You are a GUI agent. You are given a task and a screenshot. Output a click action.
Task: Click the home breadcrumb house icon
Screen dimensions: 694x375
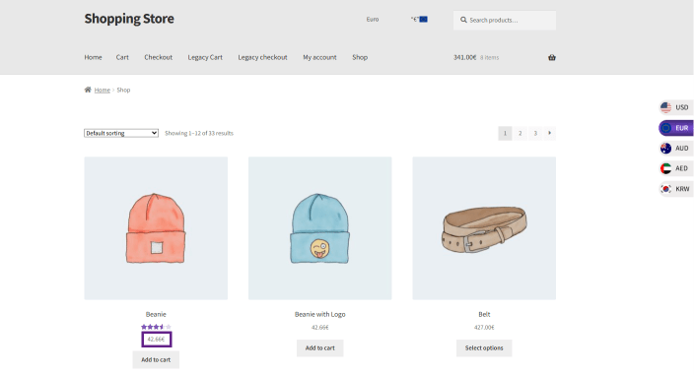(x=88, y=90)
